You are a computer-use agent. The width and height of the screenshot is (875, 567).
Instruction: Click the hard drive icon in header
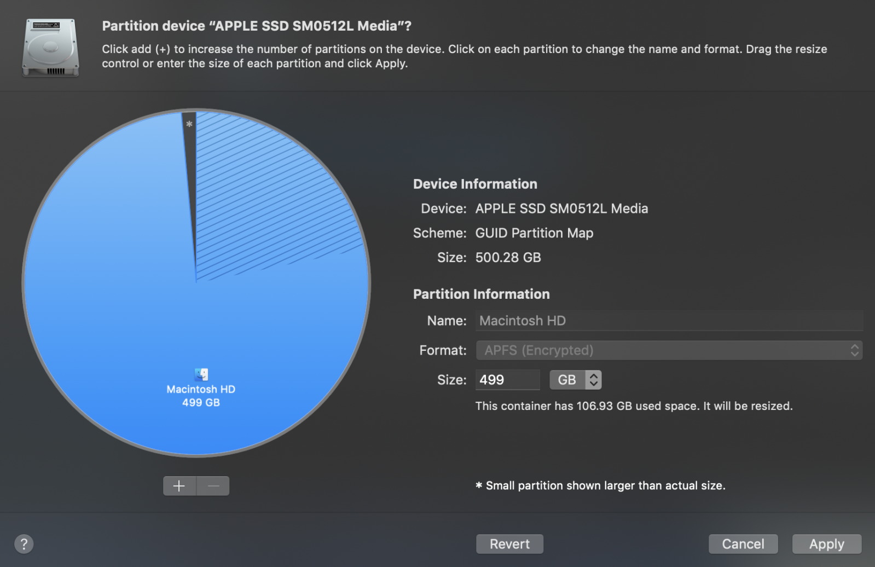pos(50,48)
